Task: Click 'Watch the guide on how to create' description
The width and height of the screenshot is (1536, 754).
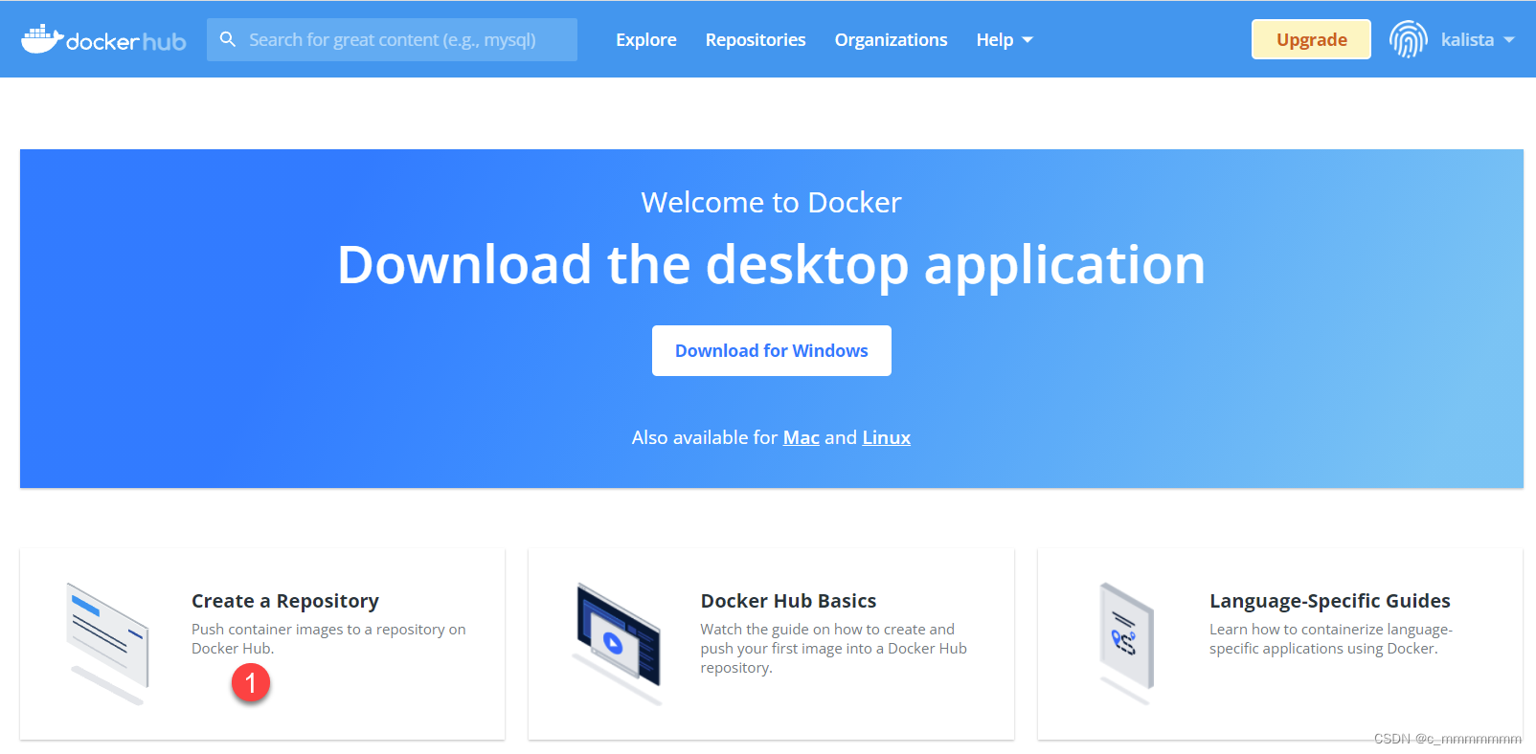Action: point(833,648)
